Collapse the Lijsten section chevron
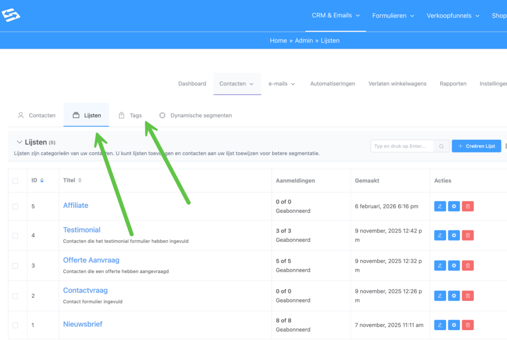507x341 pixels. [19, 143]
